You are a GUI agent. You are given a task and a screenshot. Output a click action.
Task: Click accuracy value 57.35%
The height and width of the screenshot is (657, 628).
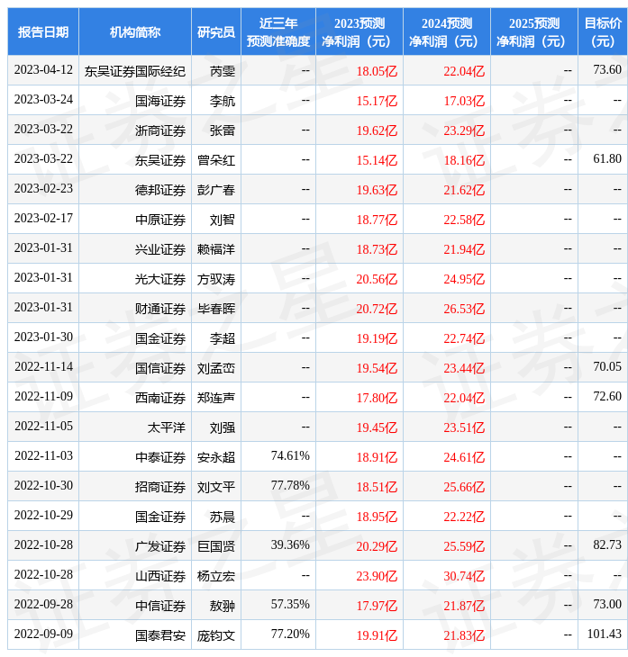pos(290,605)
